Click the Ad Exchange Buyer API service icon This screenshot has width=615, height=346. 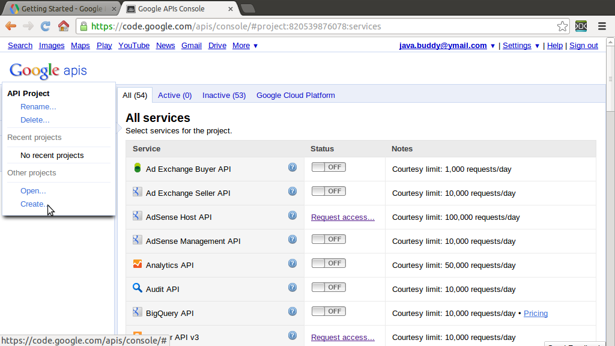(x=138, y=168)
